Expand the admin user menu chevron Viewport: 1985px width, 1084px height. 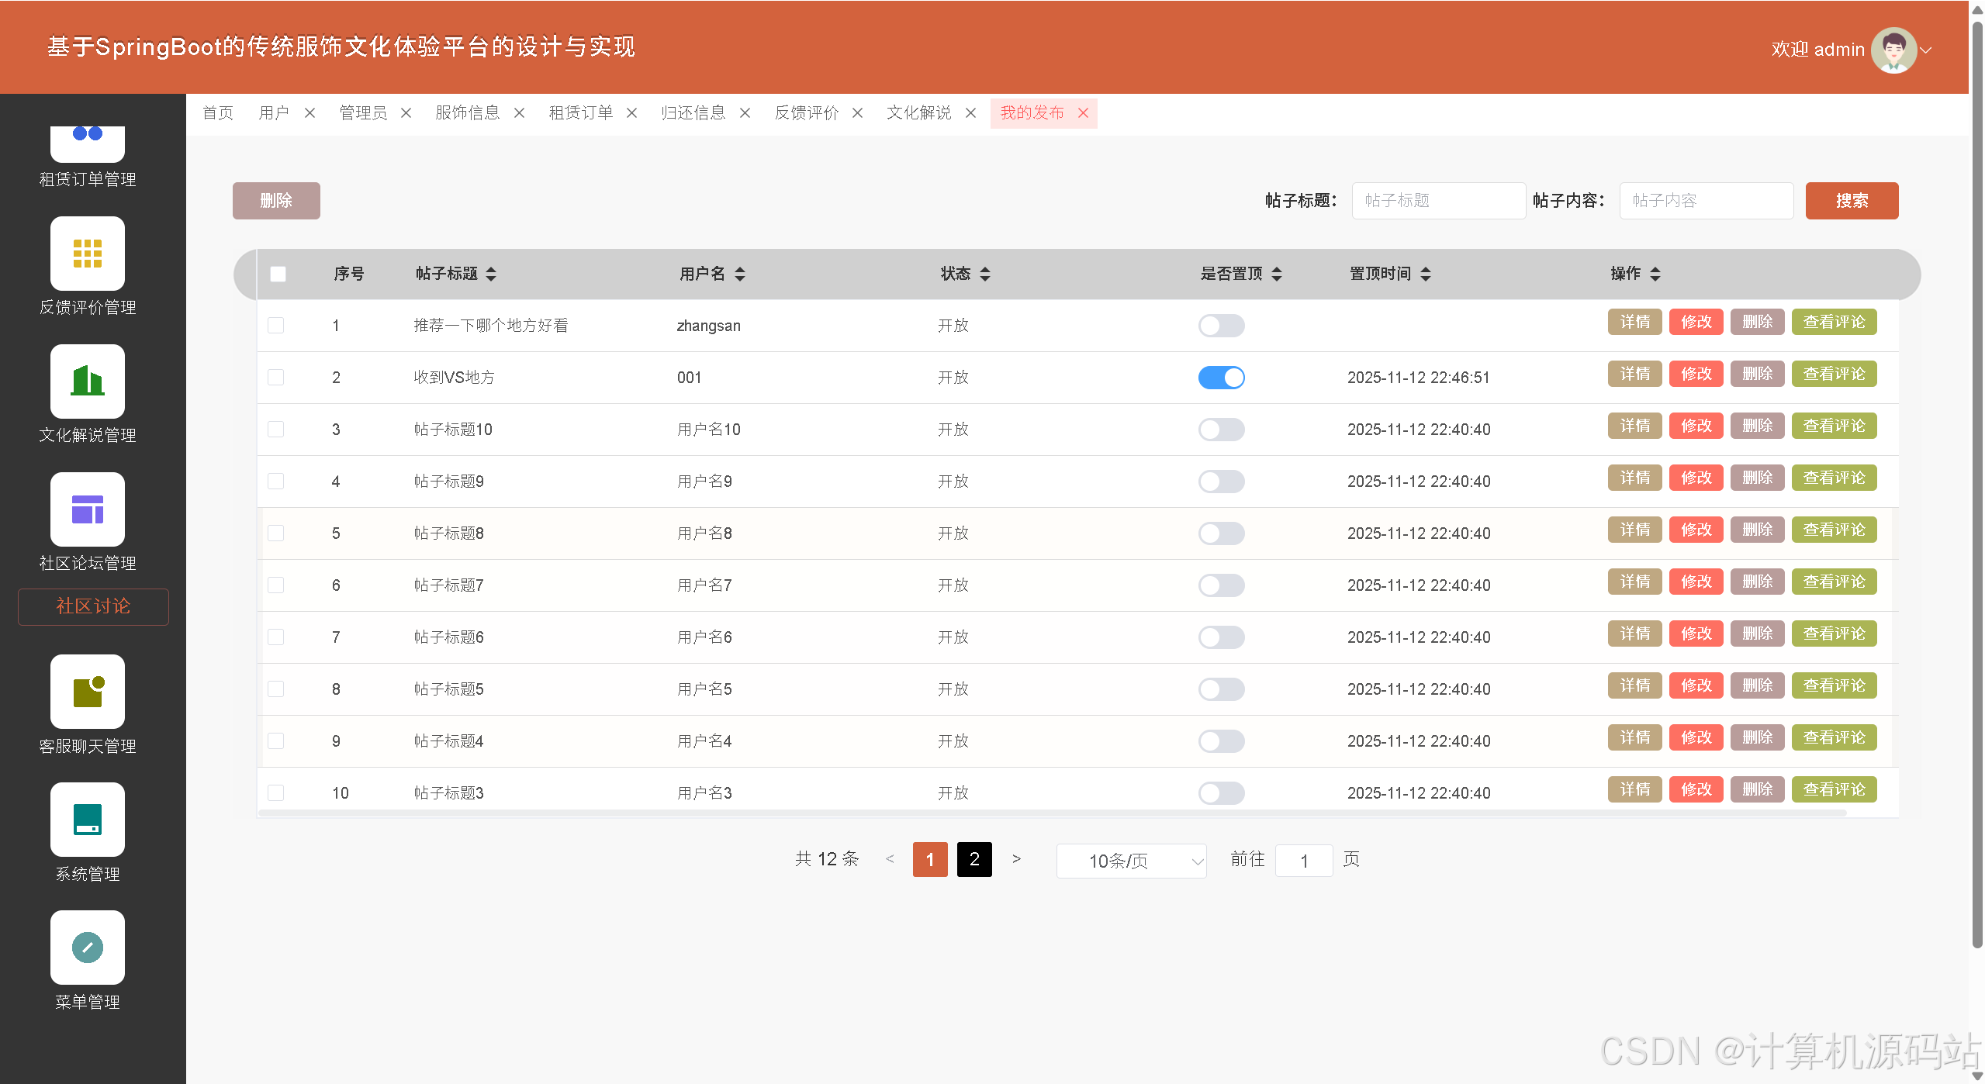[x=1926, y=50]
